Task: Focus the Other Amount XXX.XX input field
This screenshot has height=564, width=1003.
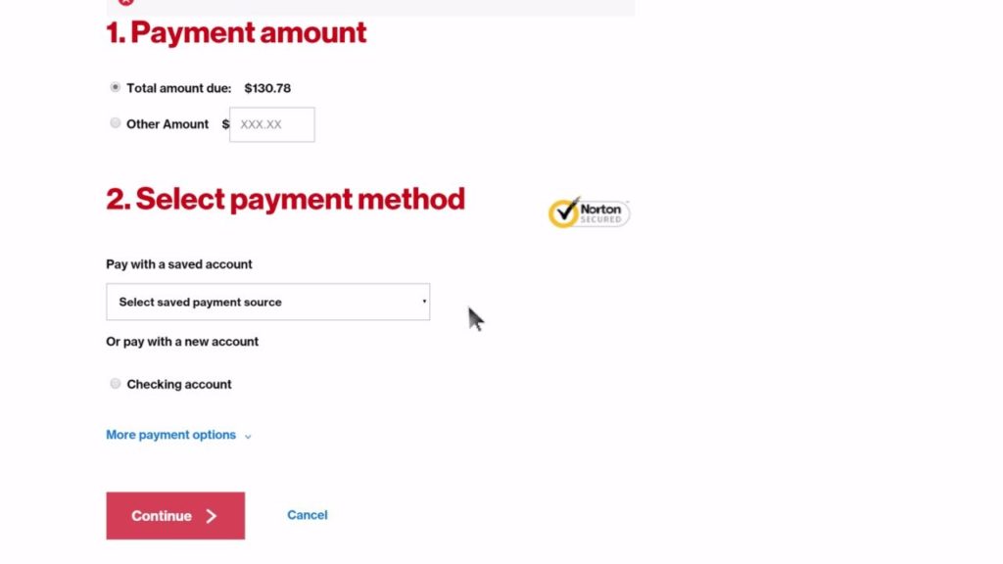Action: [x=272, y=124]
